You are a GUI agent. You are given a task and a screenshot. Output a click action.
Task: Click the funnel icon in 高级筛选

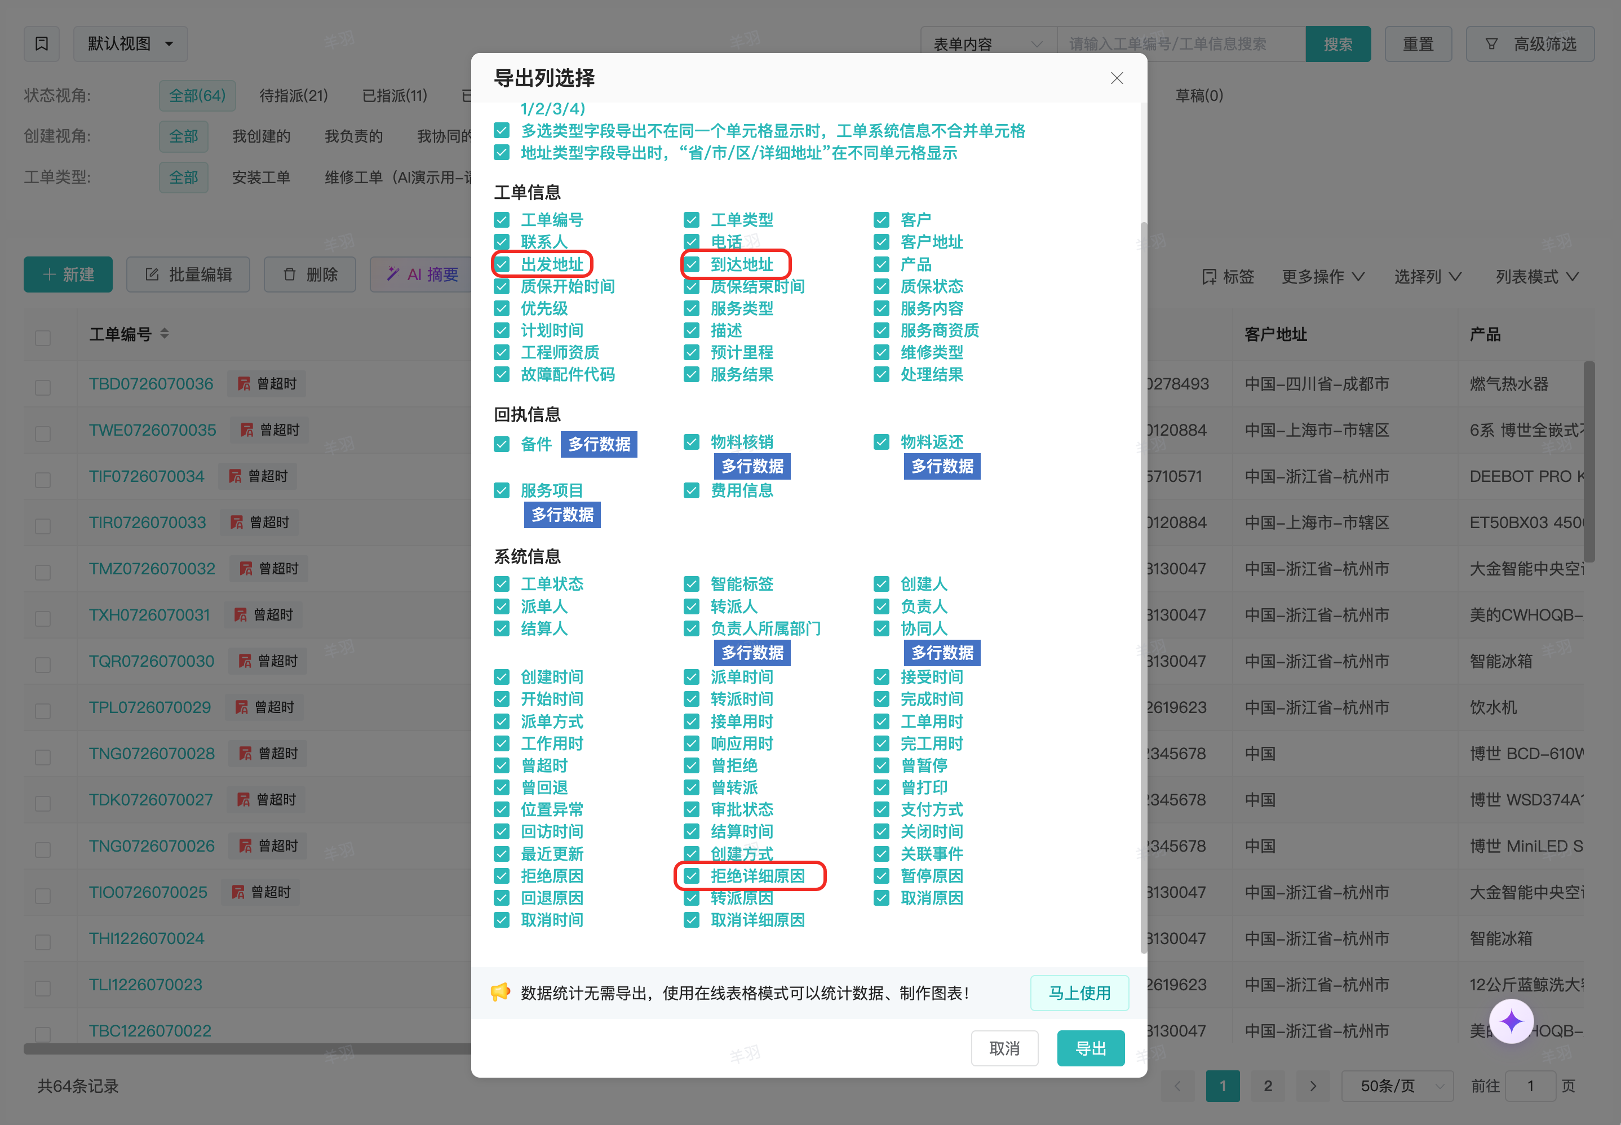tap(1491, 44)
